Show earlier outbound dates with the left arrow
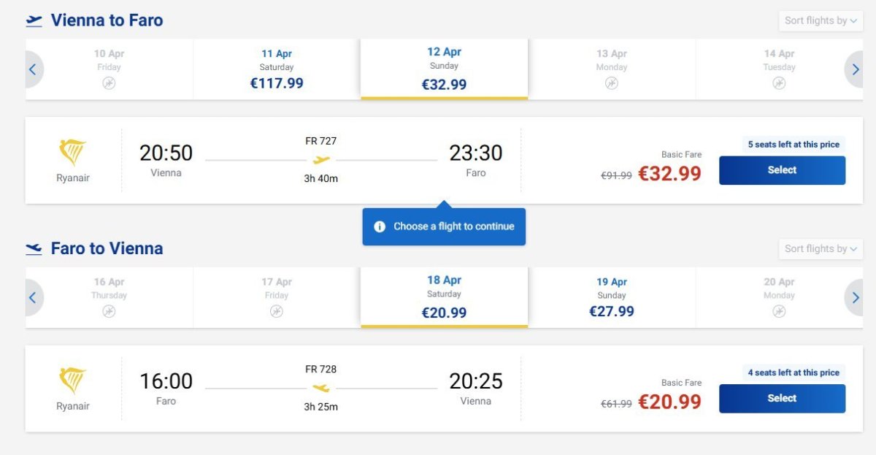 pyautogui.click(x=33, y=70)
